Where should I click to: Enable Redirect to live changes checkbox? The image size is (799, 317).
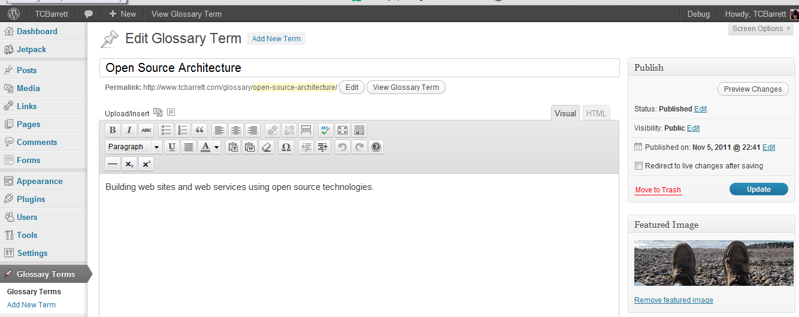pyautogui.click(x=639, y=166)
